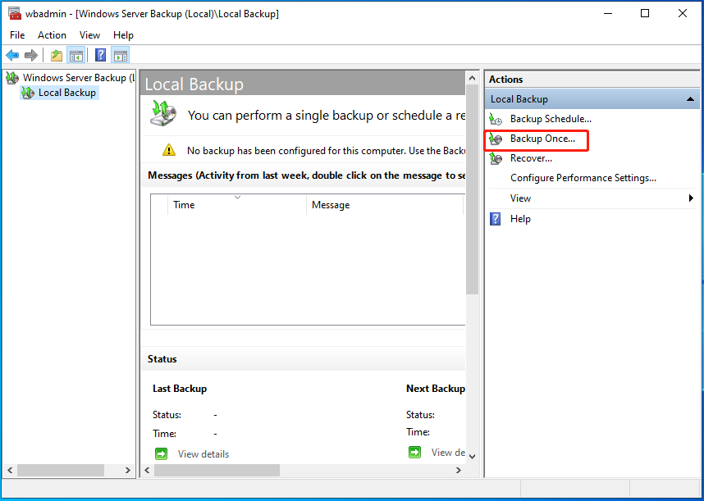This screenshot has height=501, width=704.
Task: Collapse the Local Backup actions section
Action: point(692,98)
